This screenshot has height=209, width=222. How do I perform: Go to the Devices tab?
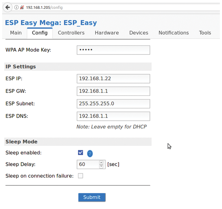coord(139,33)
